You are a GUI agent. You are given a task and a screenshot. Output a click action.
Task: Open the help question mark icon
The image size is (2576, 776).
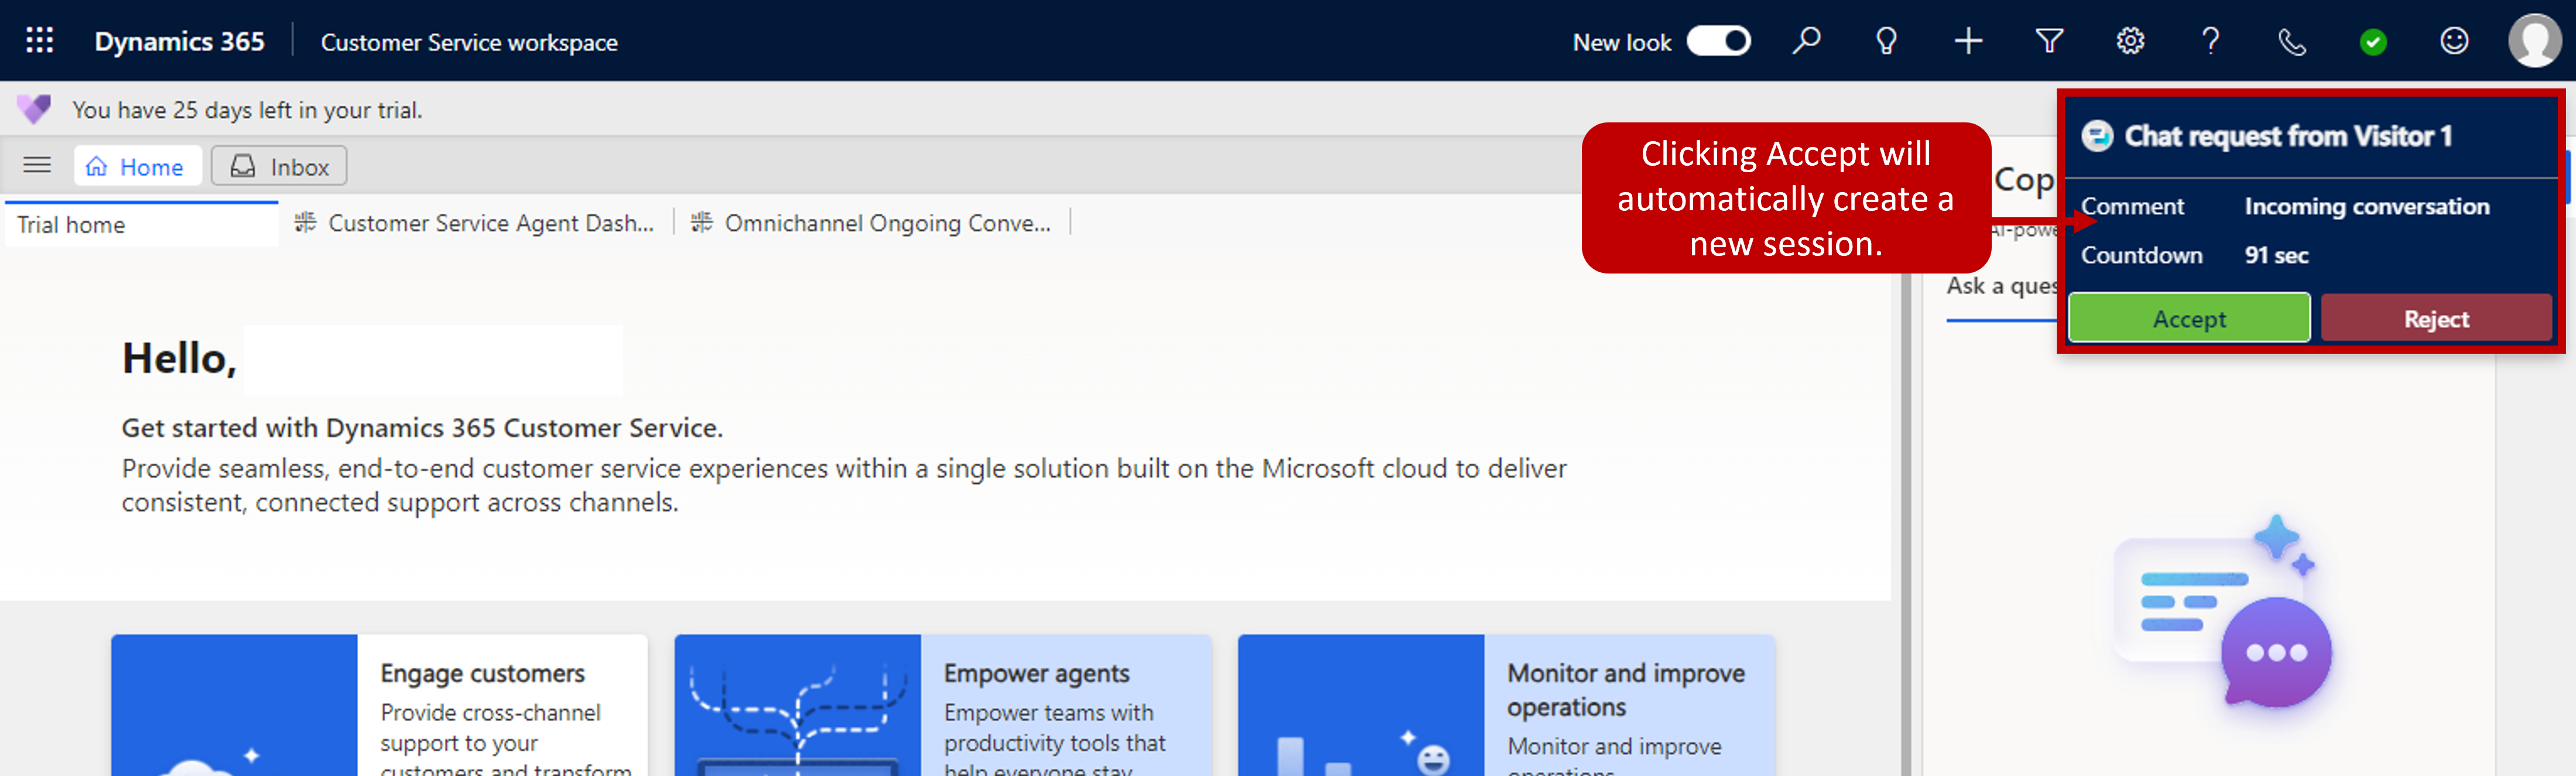pyautogui.click(x=2211, y=41)
